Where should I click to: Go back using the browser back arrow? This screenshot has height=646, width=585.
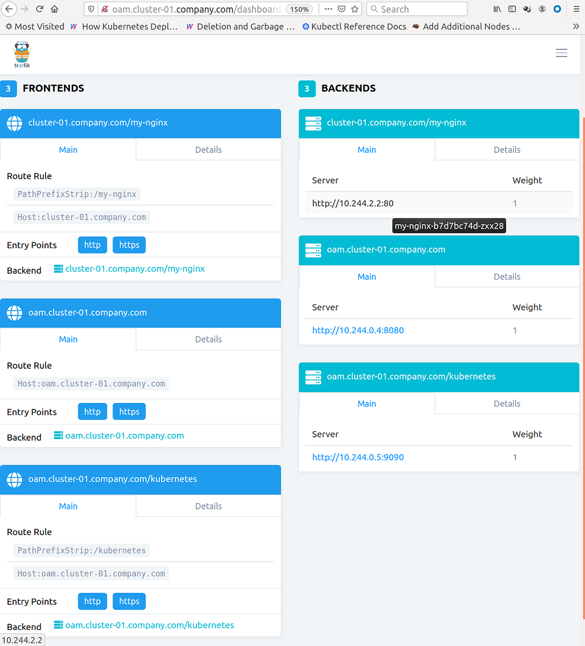9,9
